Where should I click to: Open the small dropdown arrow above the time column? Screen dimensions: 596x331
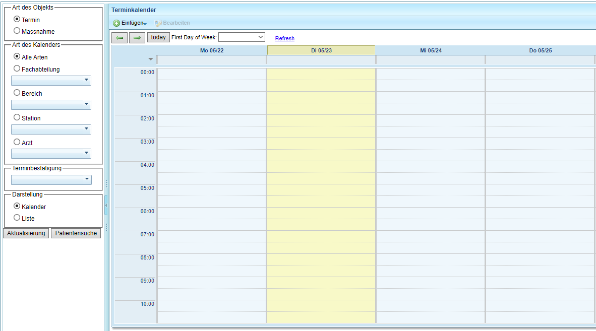(x=150, y=59)
